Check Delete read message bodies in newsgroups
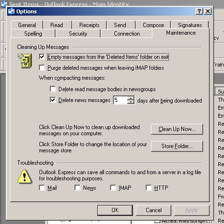 click(x=53, y=89)
